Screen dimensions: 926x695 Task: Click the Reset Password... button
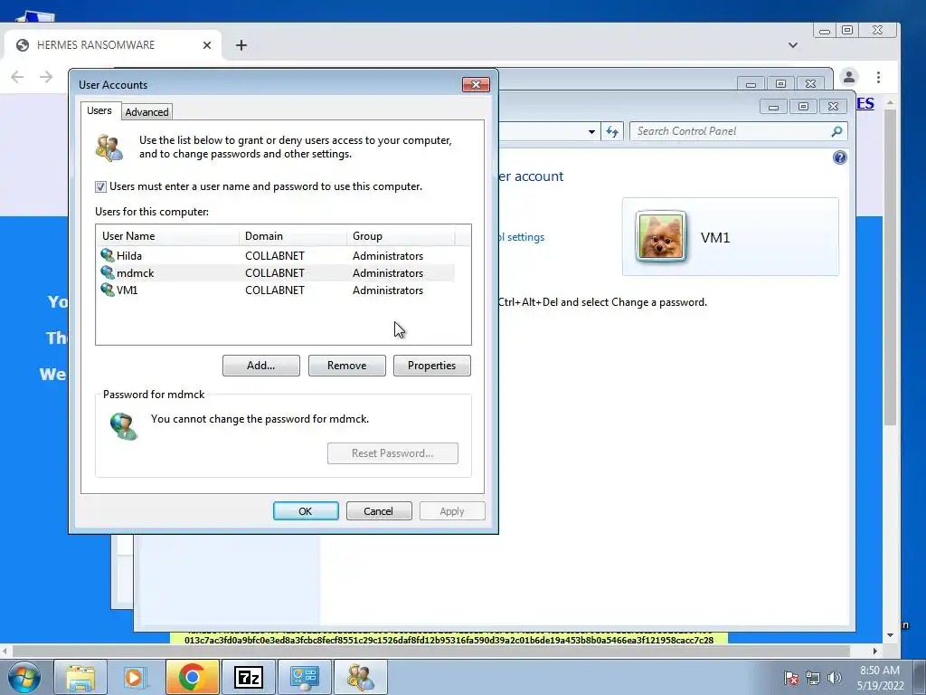coord(392,453)
